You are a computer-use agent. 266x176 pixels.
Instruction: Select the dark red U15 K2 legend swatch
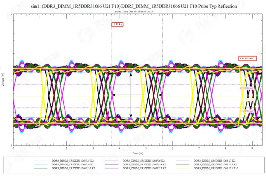tap(182, 164)
